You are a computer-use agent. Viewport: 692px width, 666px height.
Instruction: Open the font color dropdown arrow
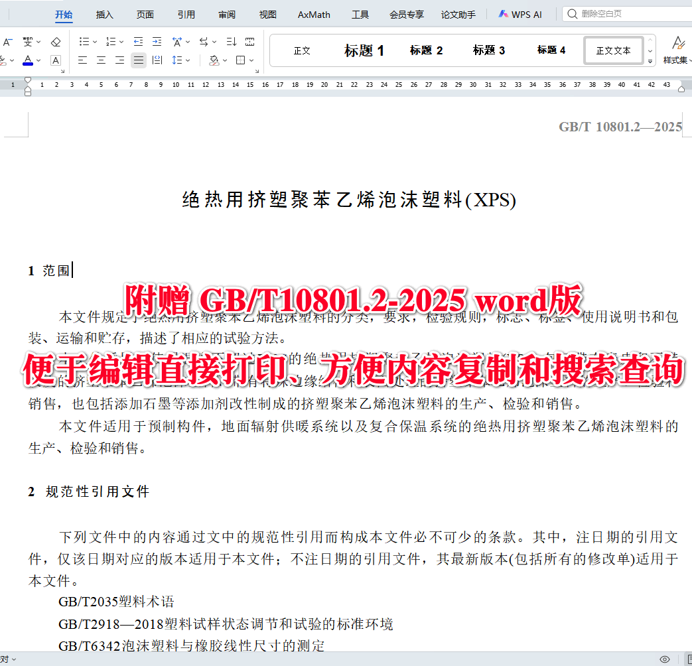(38, 60)
